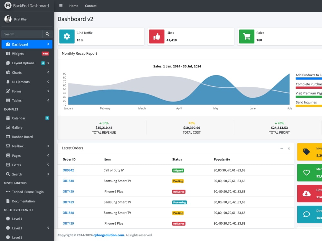Click the $24,813.53 total profit value
322x241 pixels.
click(279, 128)
